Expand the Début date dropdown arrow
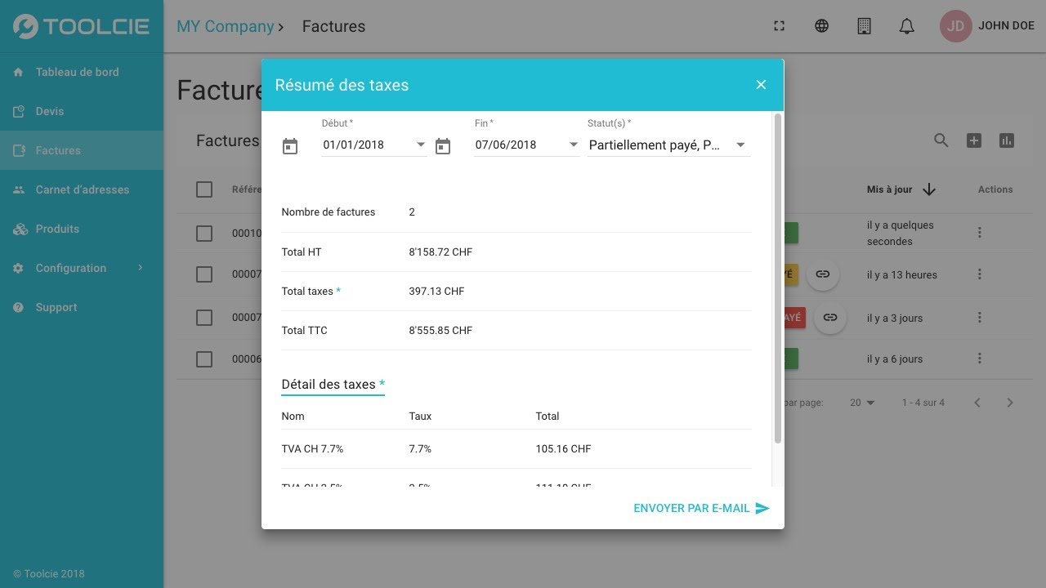Screen dimensions: 1046x588 (421, 145)
